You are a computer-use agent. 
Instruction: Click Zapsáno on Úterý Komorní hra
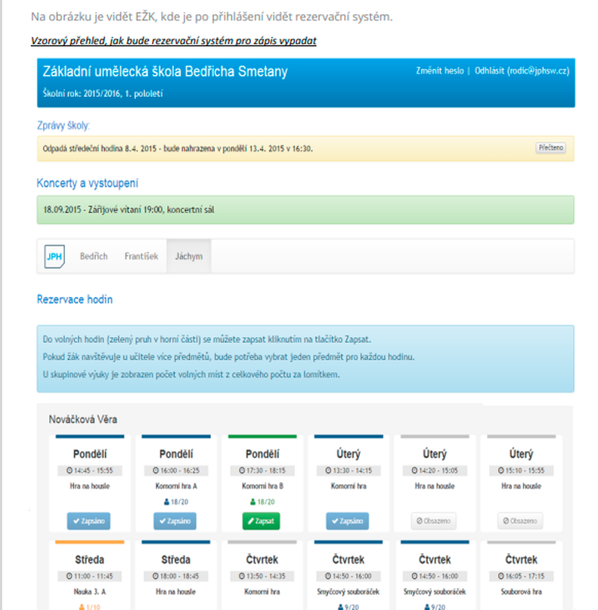tap(347, 521)
